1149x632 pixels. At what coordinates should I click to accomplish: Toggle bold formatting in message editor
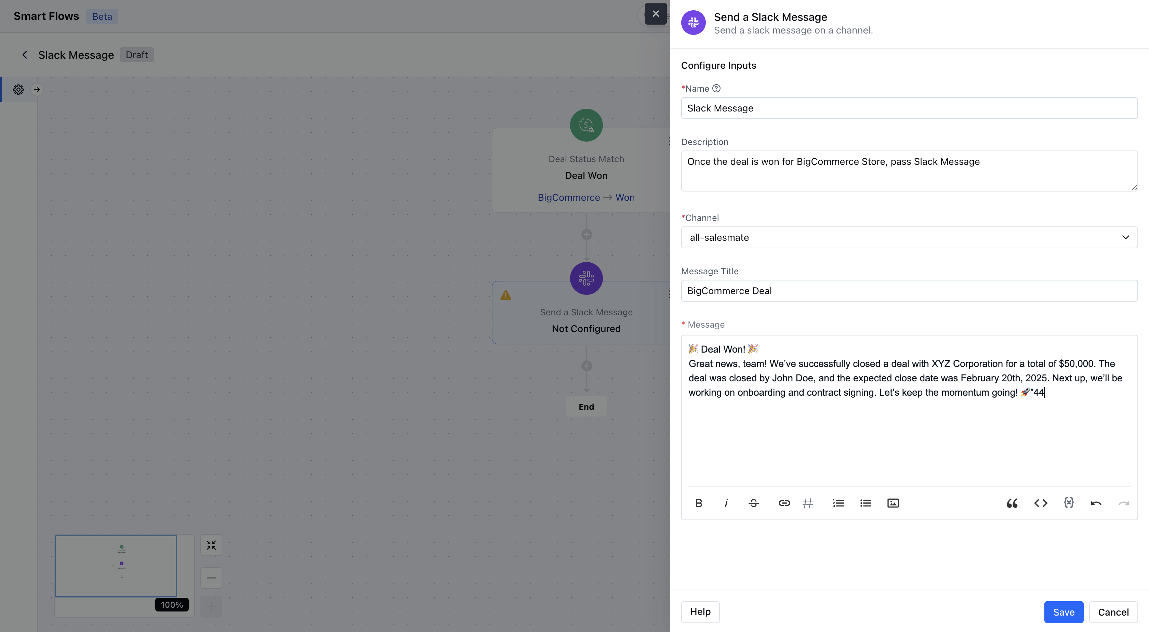click(x=699, y=503)
